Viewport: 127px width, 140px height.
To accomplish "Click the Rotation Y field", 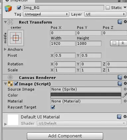I will [91, 64].
